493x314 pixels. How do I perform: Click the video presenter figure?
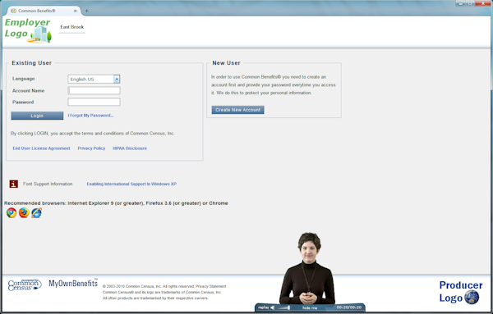[x=307, y=268]
